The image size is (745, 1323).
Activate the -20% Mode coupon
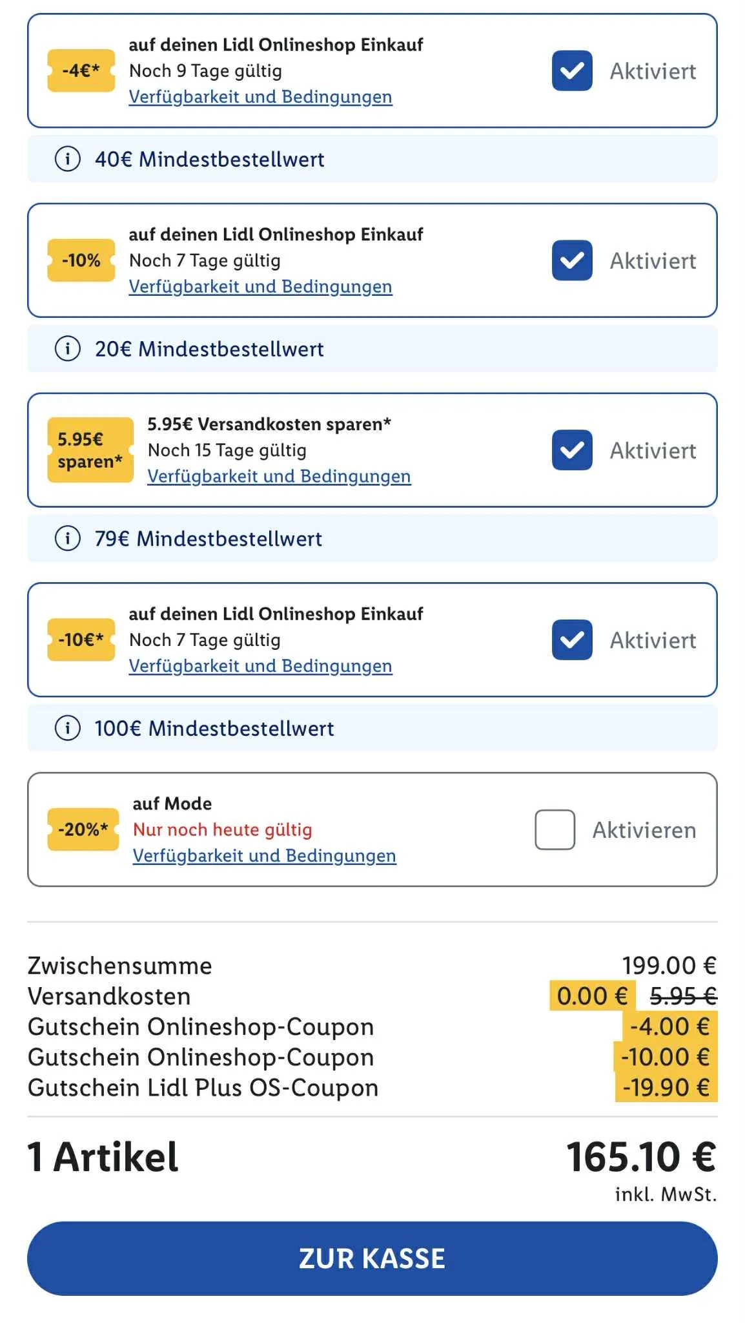pyautogui.click(x=554, y=830)
